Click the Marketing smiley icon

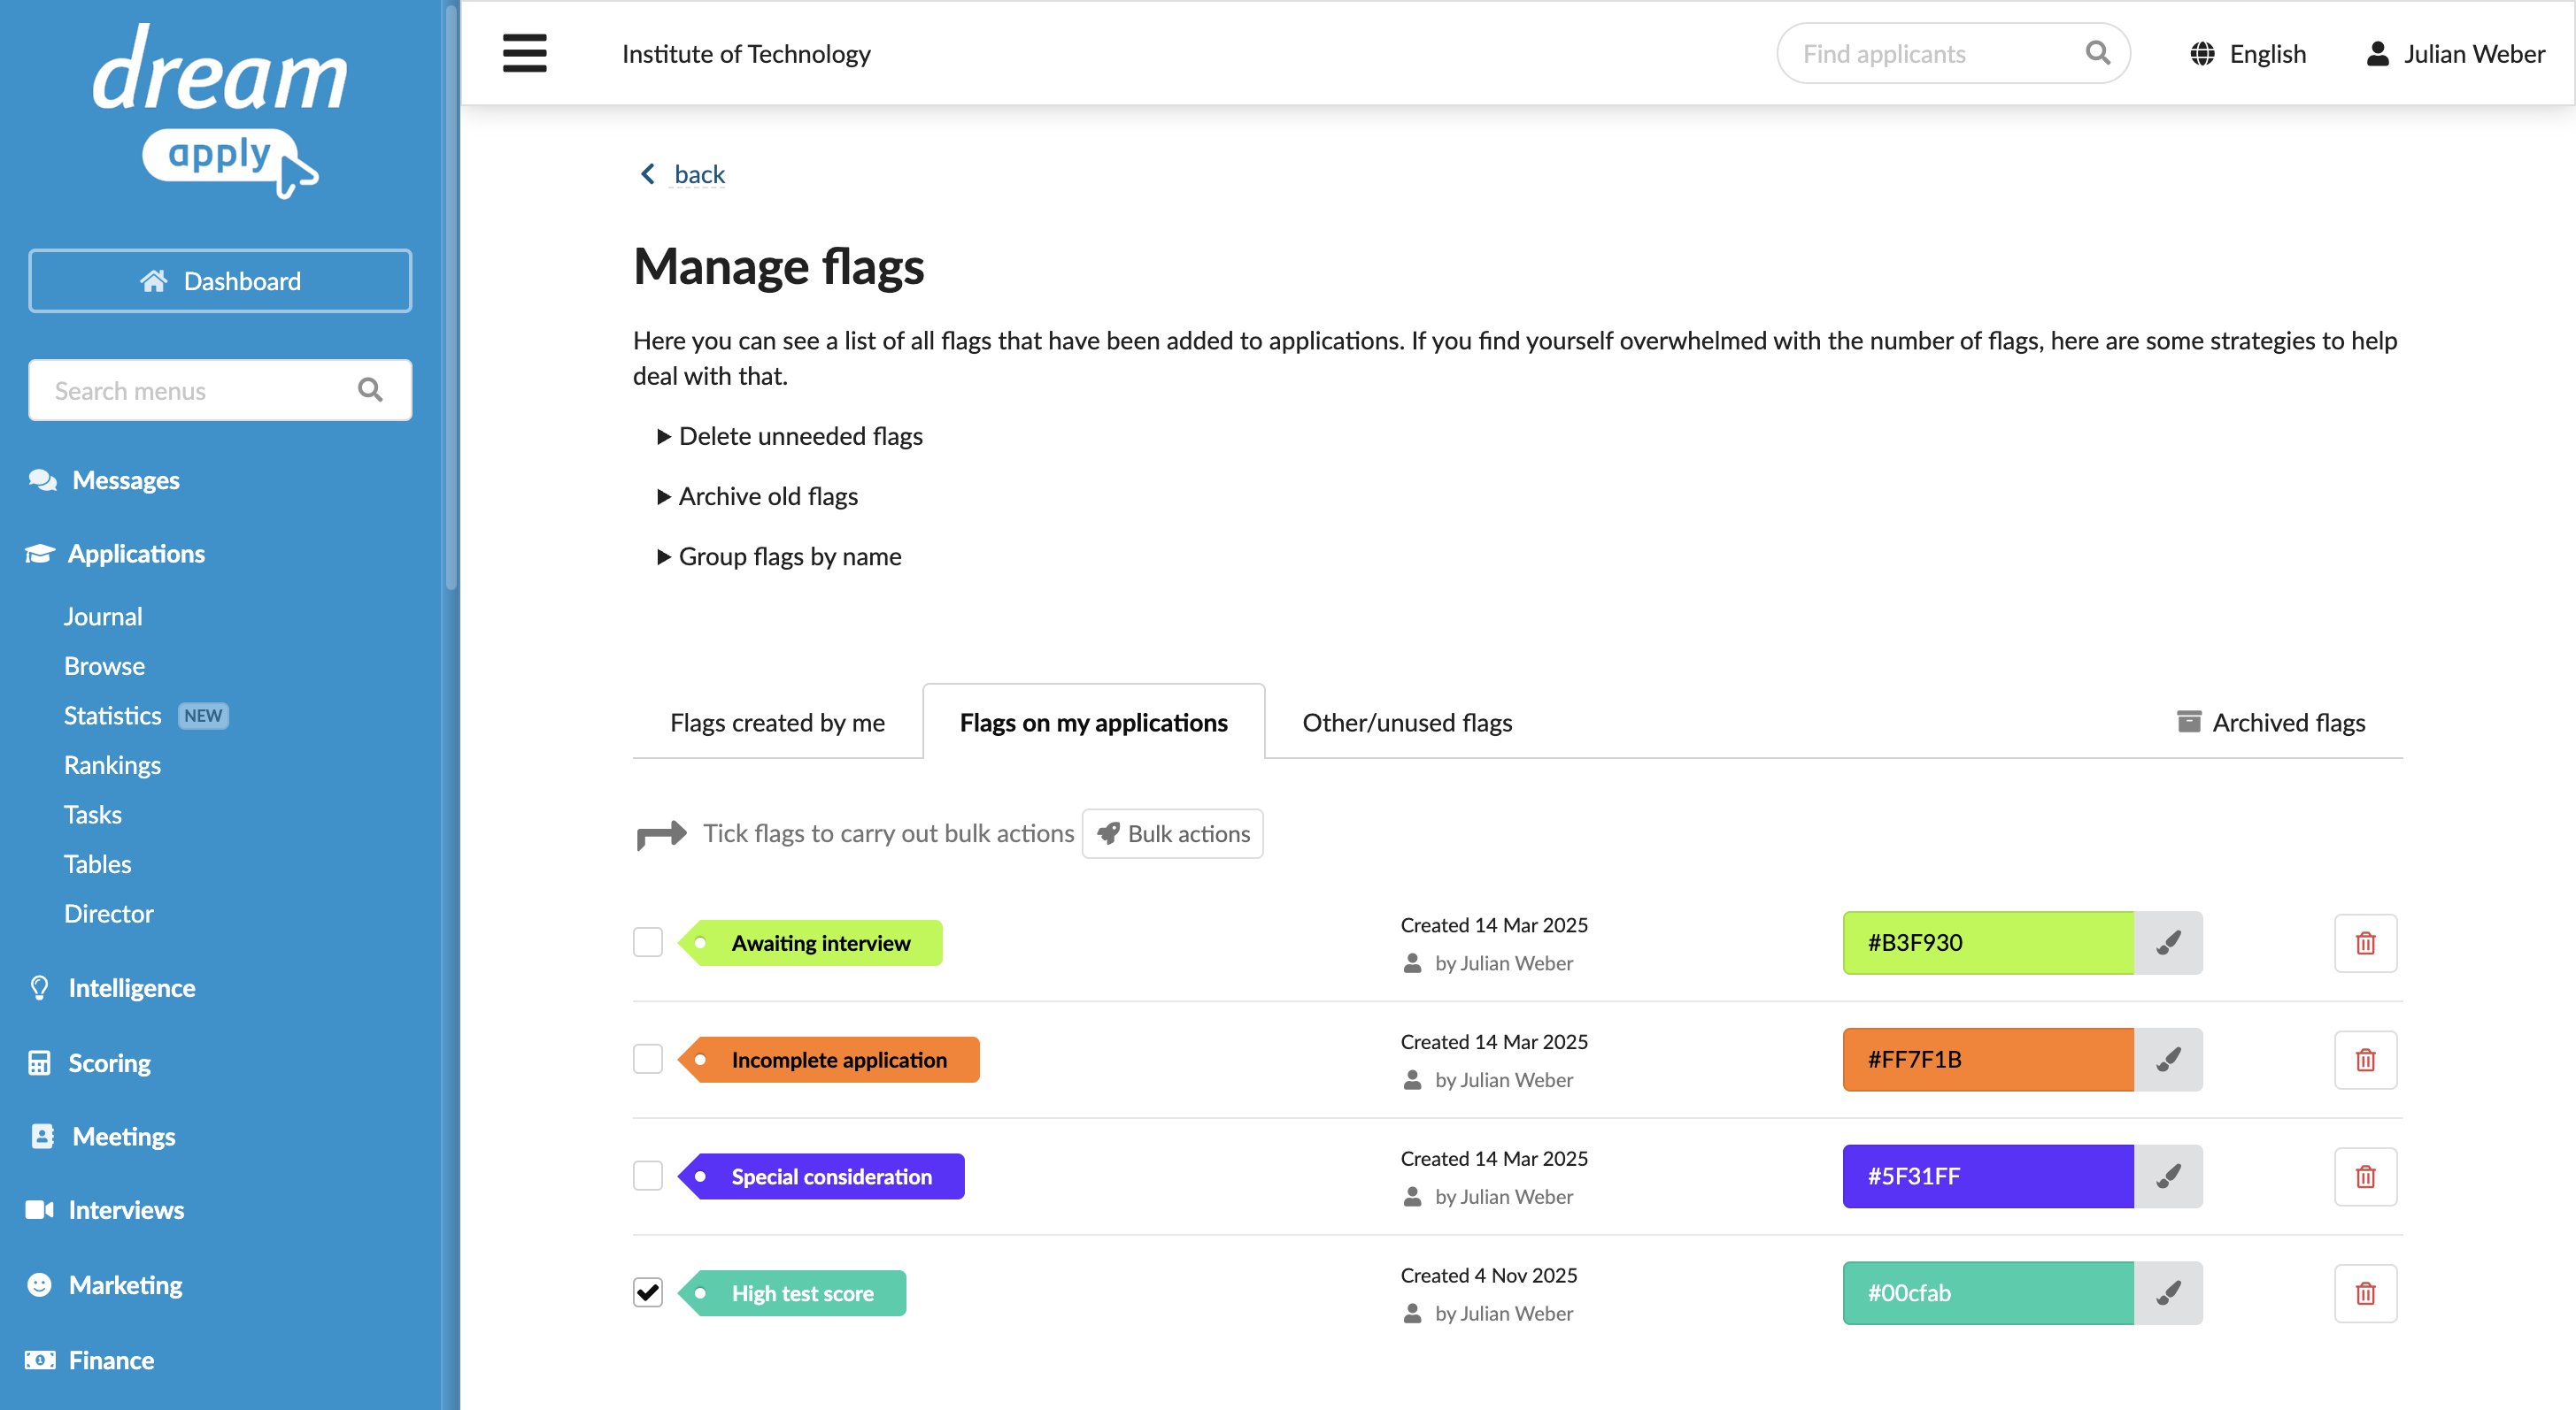click(x=39, y=1284)
